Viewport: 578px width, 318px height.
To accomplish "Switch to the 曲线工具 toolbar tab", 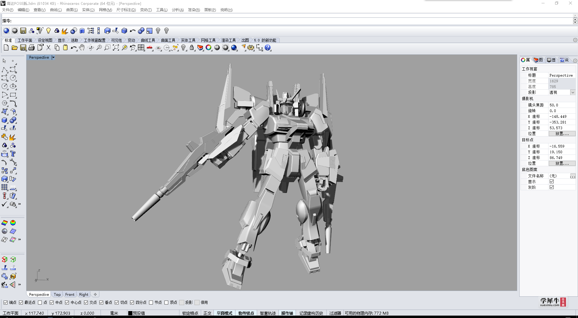I will 148,40.
